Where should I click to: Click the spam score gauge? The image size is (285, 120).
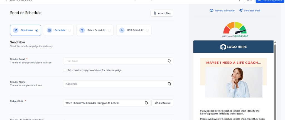(235, 28)
